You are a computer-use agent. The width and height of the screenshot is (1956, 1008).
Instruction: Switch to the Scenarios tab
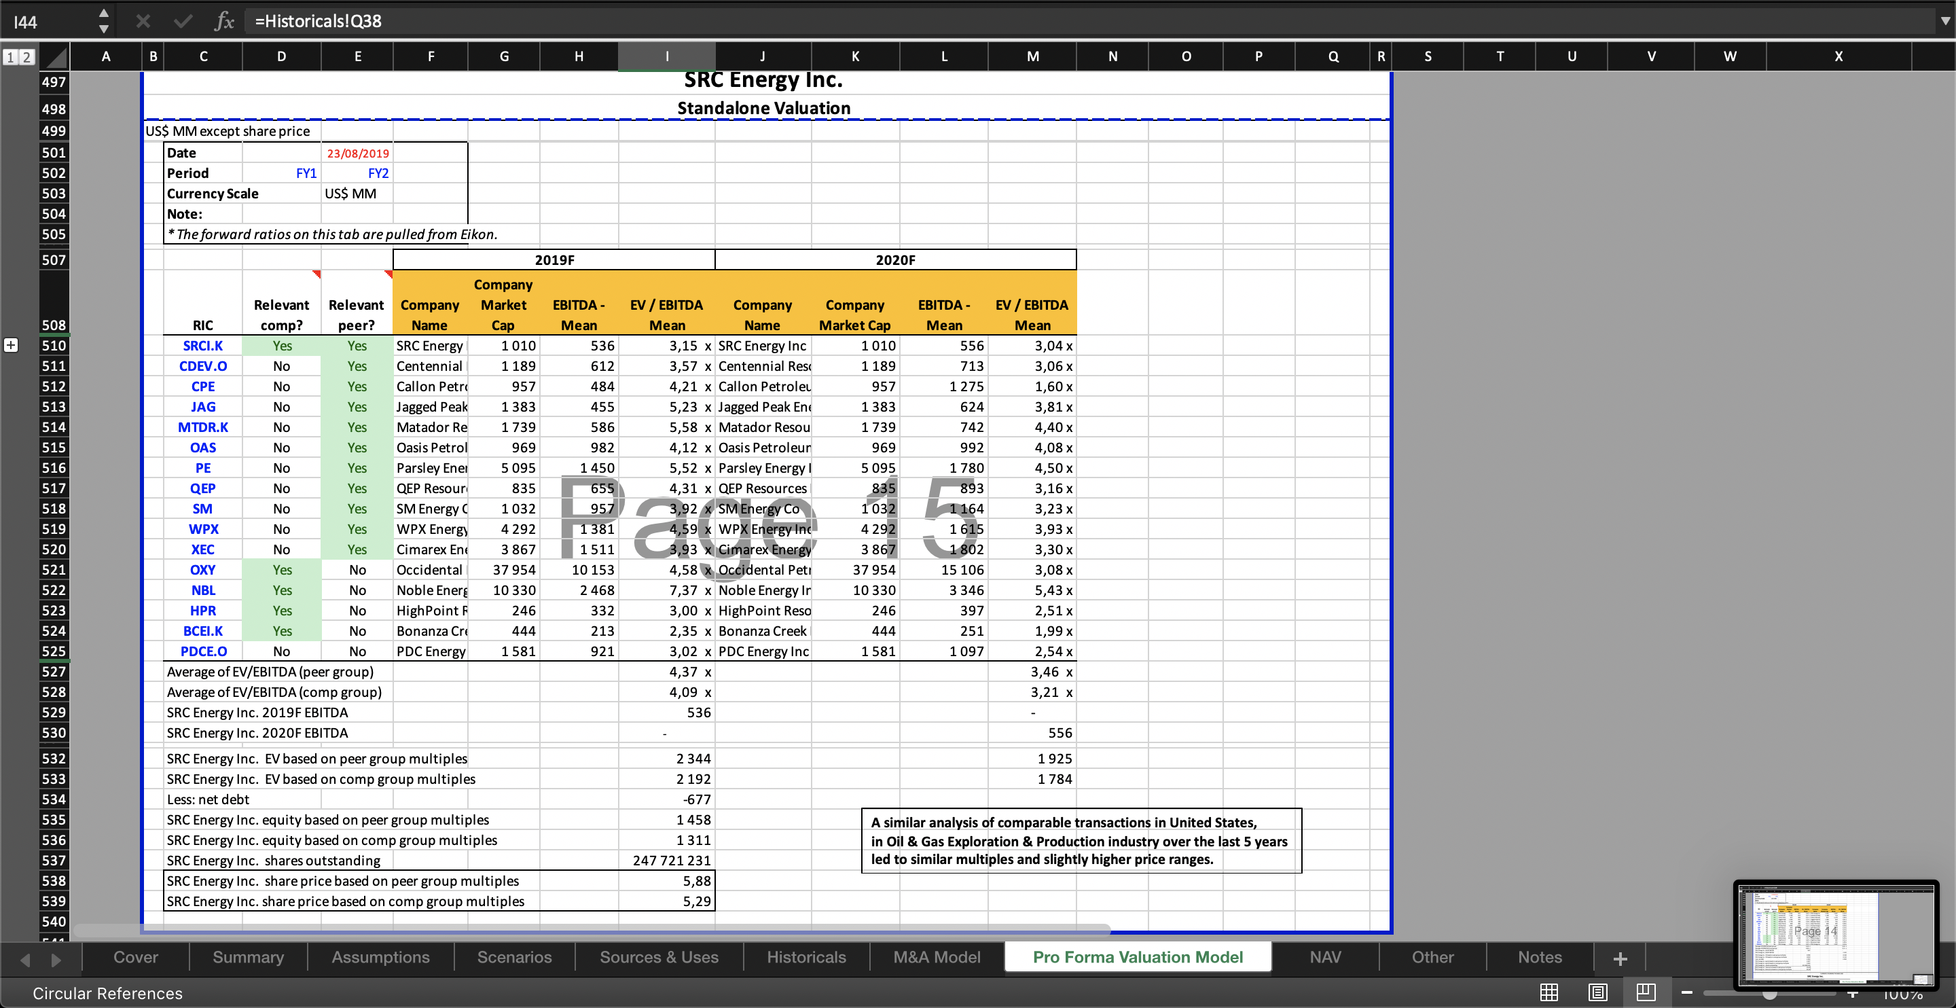point(514,957)
